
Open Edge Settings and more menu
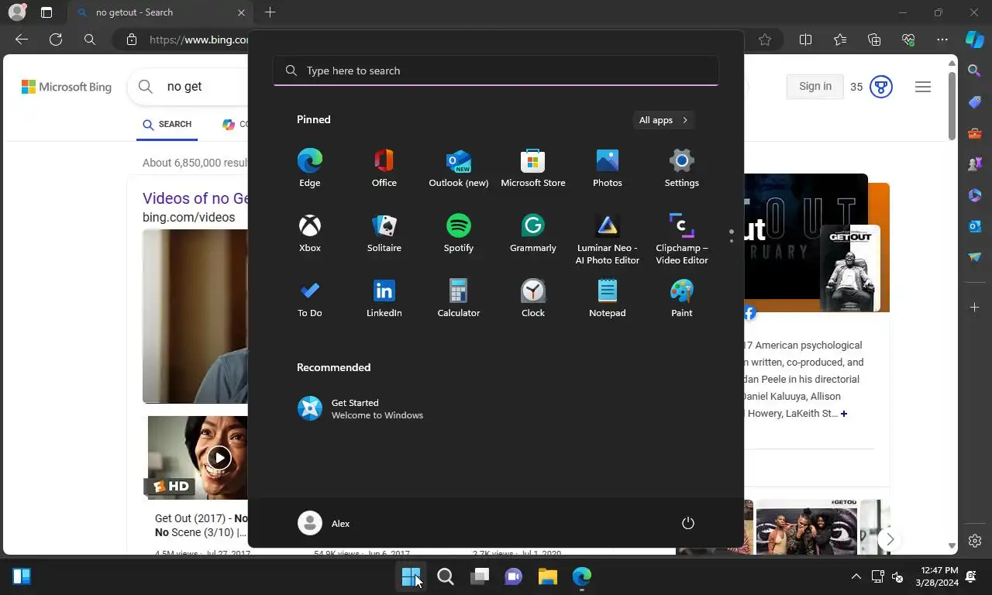pyautogui.click(x=942, y=40)
